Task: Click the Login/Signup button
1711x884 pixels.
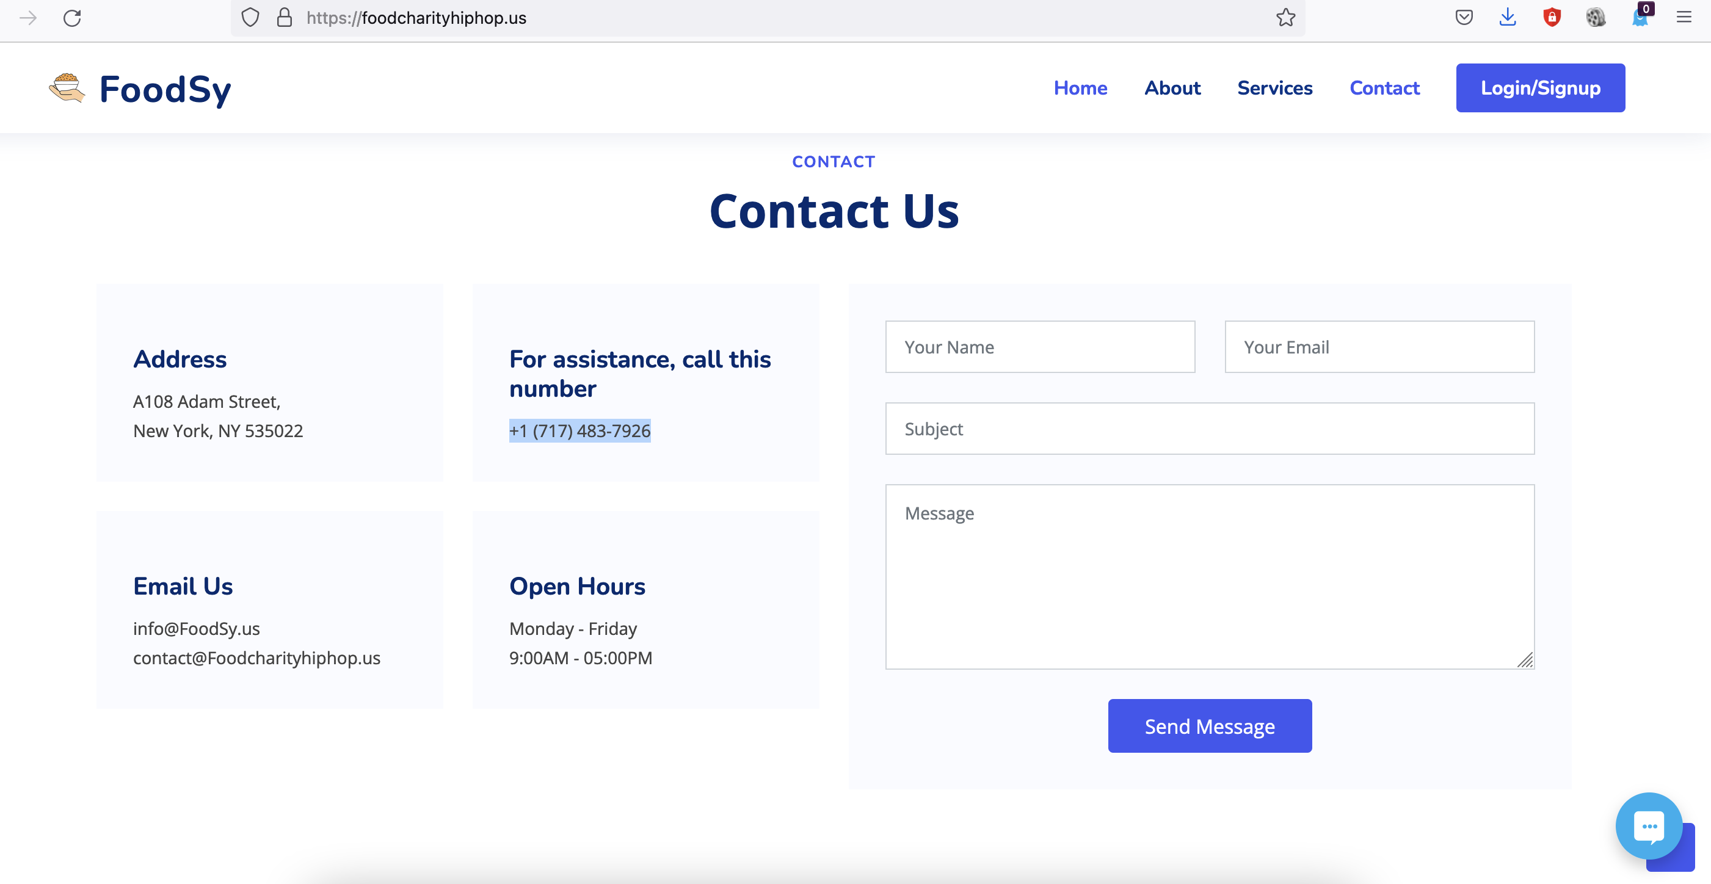Action: pos(1539,88)
